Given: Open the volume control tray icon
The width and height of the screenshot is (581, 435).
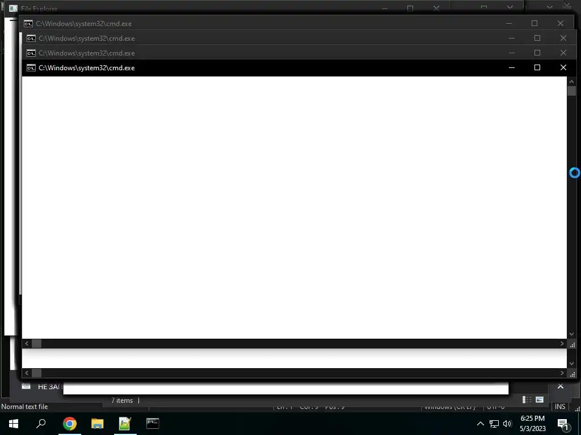Looking at the screenshot, I should 507,424.
